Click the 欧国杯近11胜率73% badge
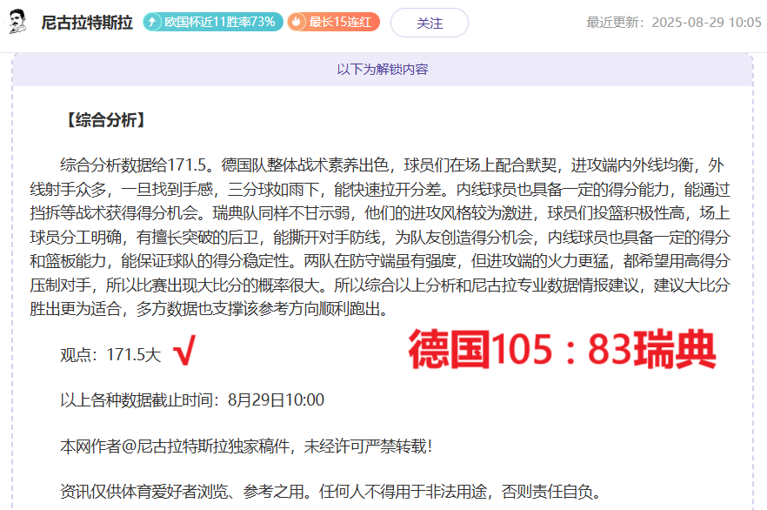767x510 pixels. click(x=213, y=22)
